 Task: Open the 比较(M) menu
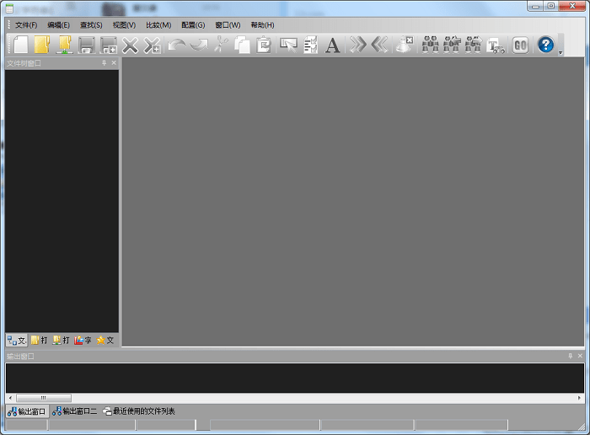(158, 25)
